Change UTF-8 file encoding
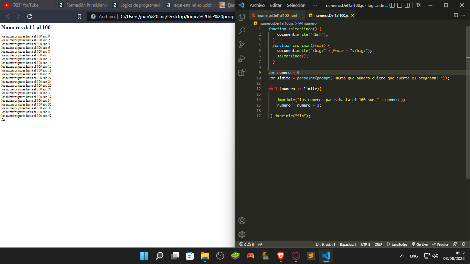The image size is (470, 264). point(365,244)
